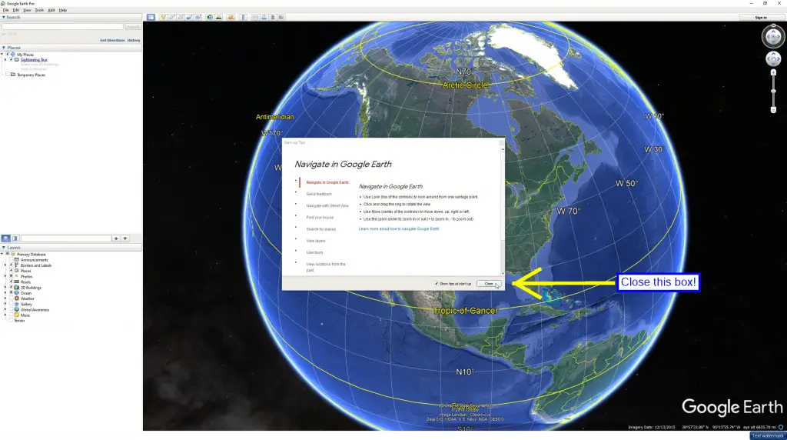Click the Add Placemark pushpin icon
Viewport: 787px width, 440px height.
pos(163,17)
